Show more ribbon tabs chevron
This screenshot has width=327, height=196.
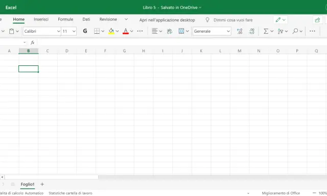(126, 19)
